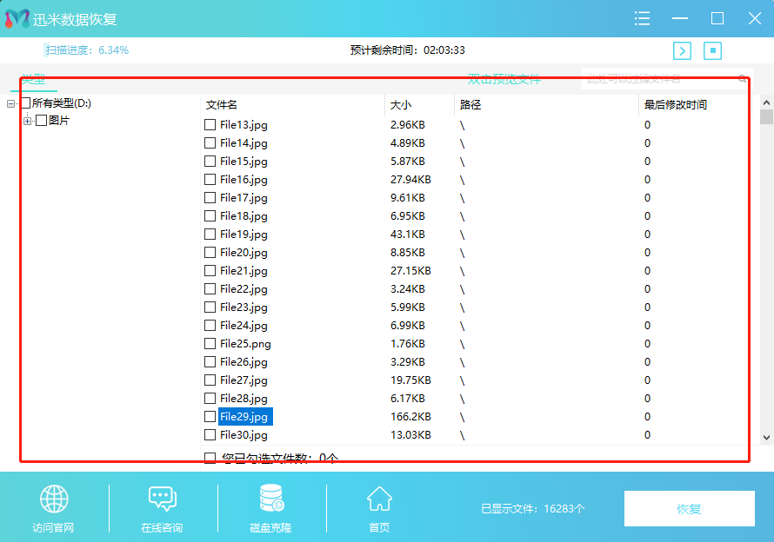774x542 pixels.
Task: Click the disk clone database icon
Action: tap(271, 499)
